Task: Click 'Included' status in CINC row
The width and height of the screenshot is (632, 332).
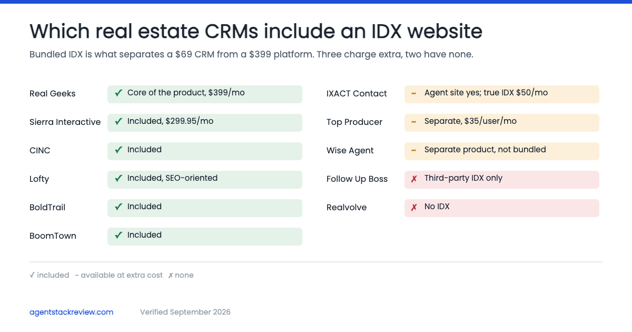Action: pyautogui.click(x=144, y=150)
